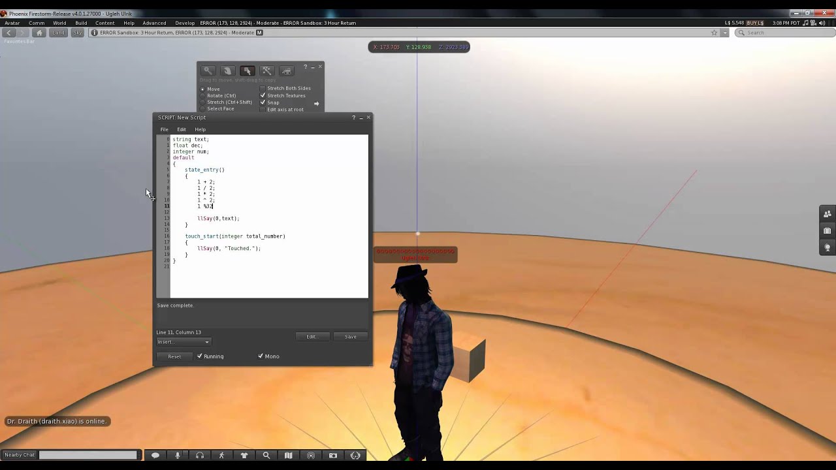Click the script Save button
The width and height of the screenshot is (836, 470).
coord(351,337)
